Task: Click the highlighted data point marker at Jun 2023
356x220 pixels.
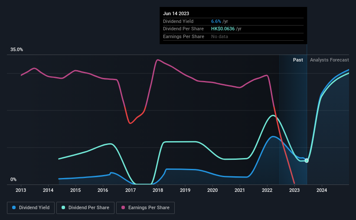Action: (307, 161)
